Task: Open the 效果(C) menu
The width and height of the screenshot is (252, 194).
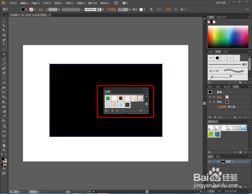Action: [x=70, y=3]
